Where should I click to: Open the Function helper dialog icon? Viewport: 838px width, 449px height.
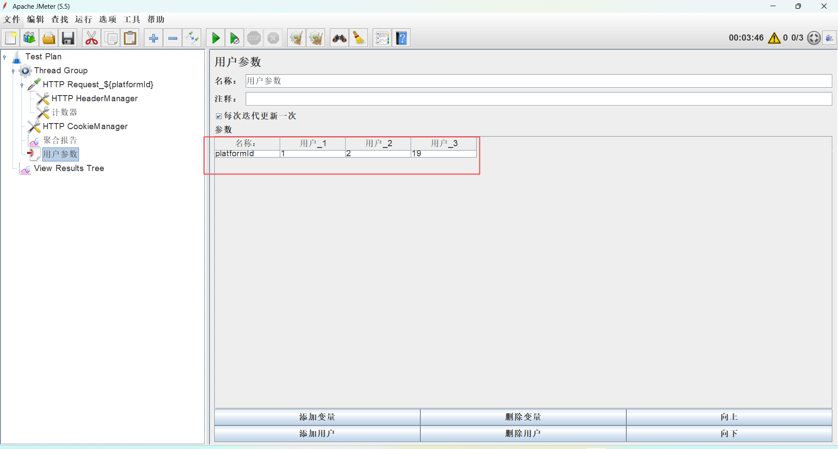382,38
